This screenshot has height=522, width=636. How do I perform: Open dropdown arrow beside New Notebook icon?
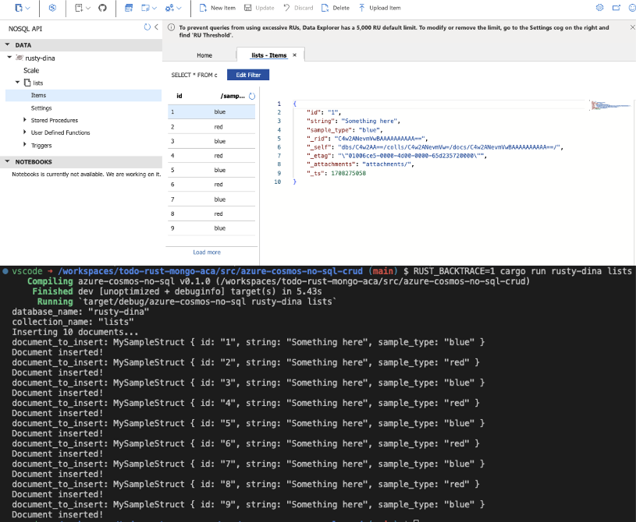[88, 8]
